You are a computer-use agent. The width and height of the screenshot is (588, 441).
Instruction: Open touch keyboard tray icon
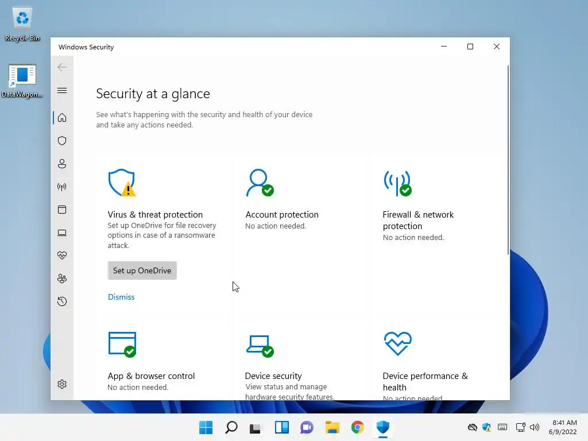(502, 427)
